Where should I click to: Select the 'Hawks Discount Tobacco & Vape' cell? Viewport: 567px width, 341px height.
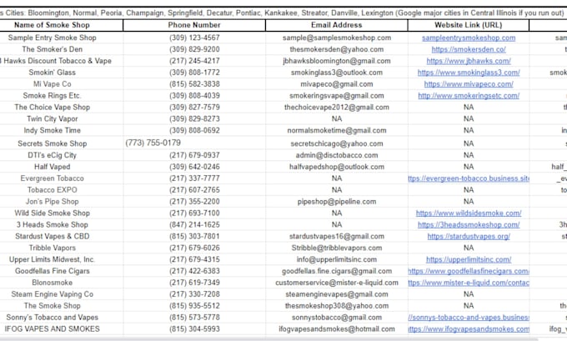[61, 61]
